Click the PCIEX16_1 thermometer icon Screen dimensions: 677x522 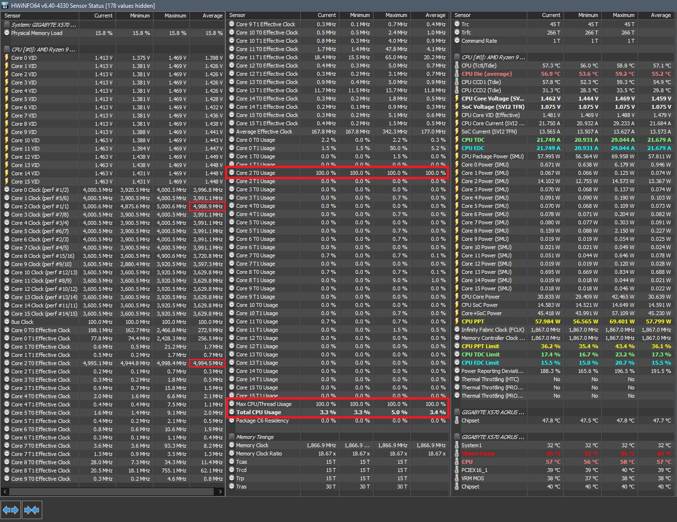click(457, 470)
